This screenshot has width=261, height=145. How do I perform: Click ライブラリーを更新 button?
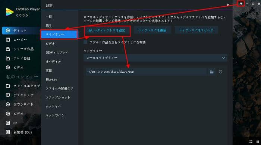(x=152, y=30)
